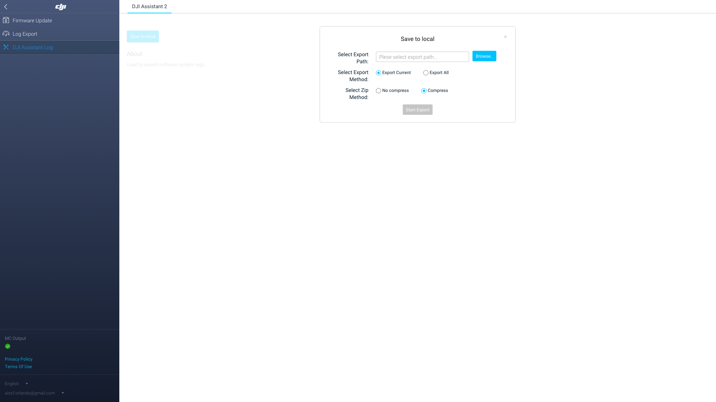
Task: Open the Privacy Policy link
Action: (19, 359)
